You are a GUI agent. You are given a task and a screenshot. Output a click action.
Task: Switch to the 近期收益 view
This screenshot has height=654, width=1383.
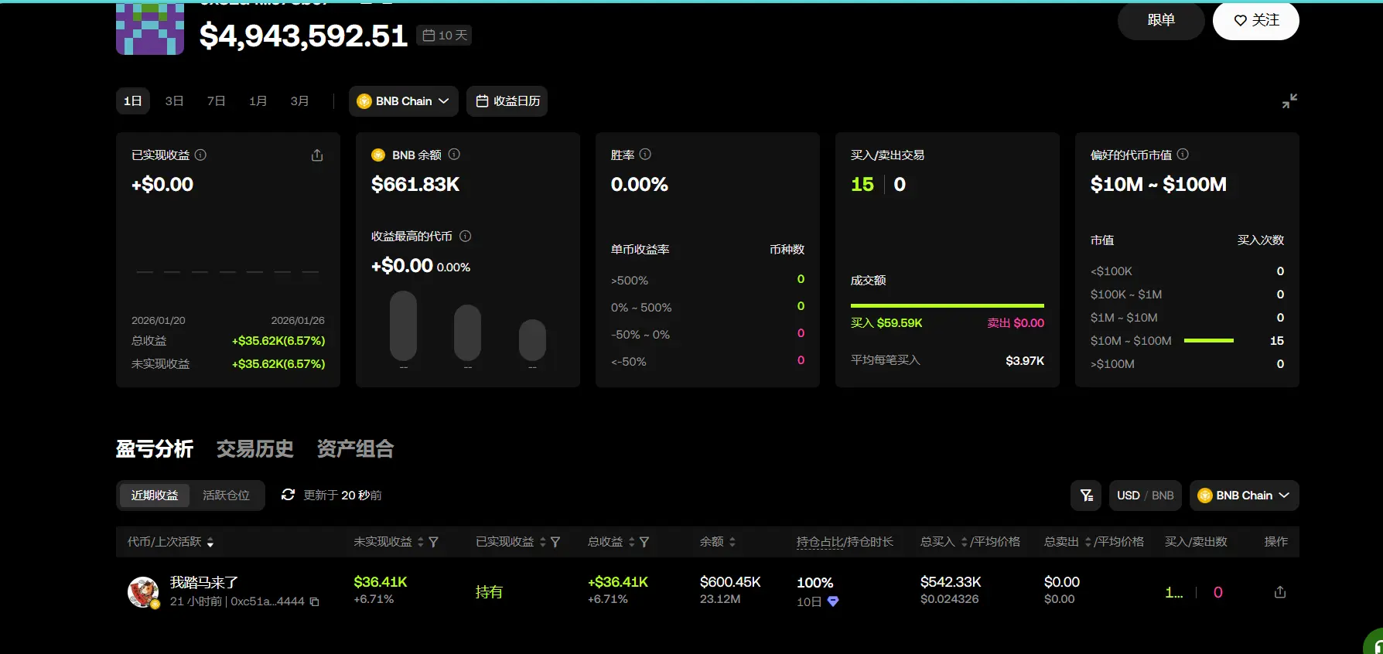155,496
